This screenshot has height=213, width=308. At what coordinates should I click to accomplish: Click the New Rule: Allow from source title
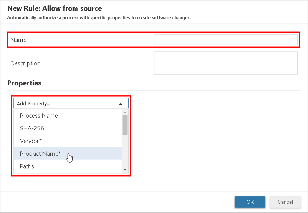point(55,8)
